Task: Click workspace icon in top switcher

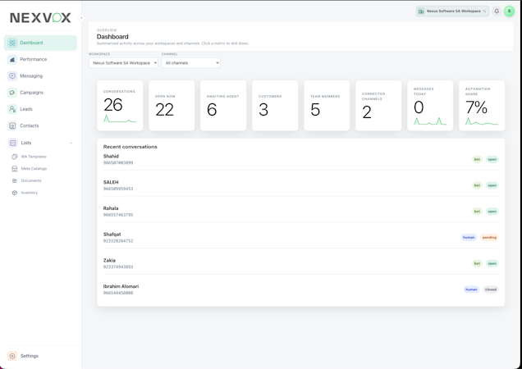Action: (x=421, y=11)
